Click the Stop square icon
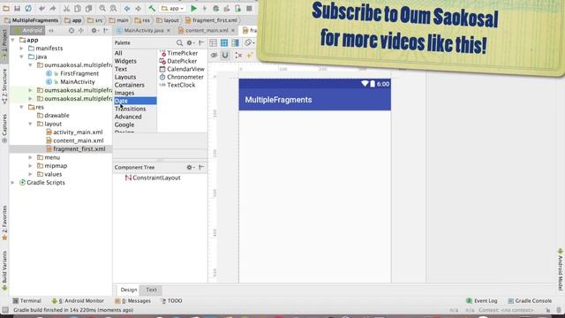The width and height of the screenshot is (565, 318). pyautogui.click(x=249, y=8)
